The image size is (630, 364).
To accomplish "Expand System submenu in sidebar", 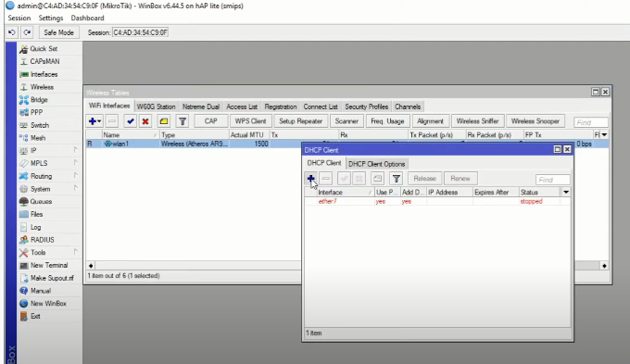I will coord(76,189).
